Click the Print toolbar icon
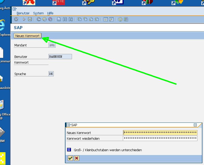Viewport: 204px width, 165px height. 59,19
